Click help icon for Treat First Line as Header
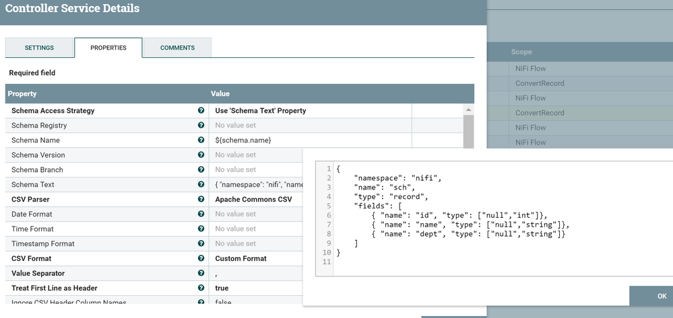This screenshot has width=673, height=318. (201, 288)
